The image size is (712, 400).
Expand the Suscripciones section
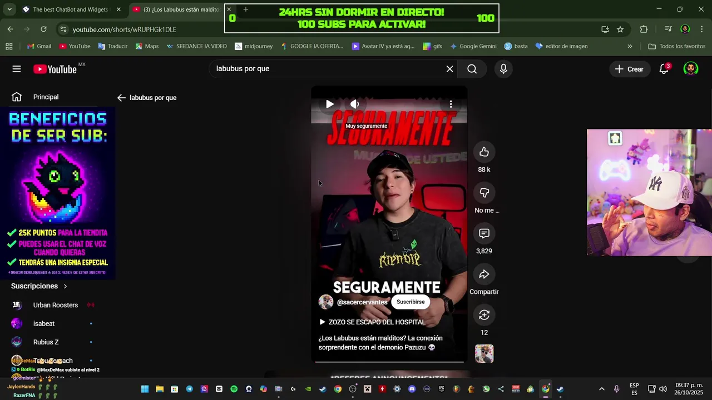pyautogui.click(x=39, y=286)
